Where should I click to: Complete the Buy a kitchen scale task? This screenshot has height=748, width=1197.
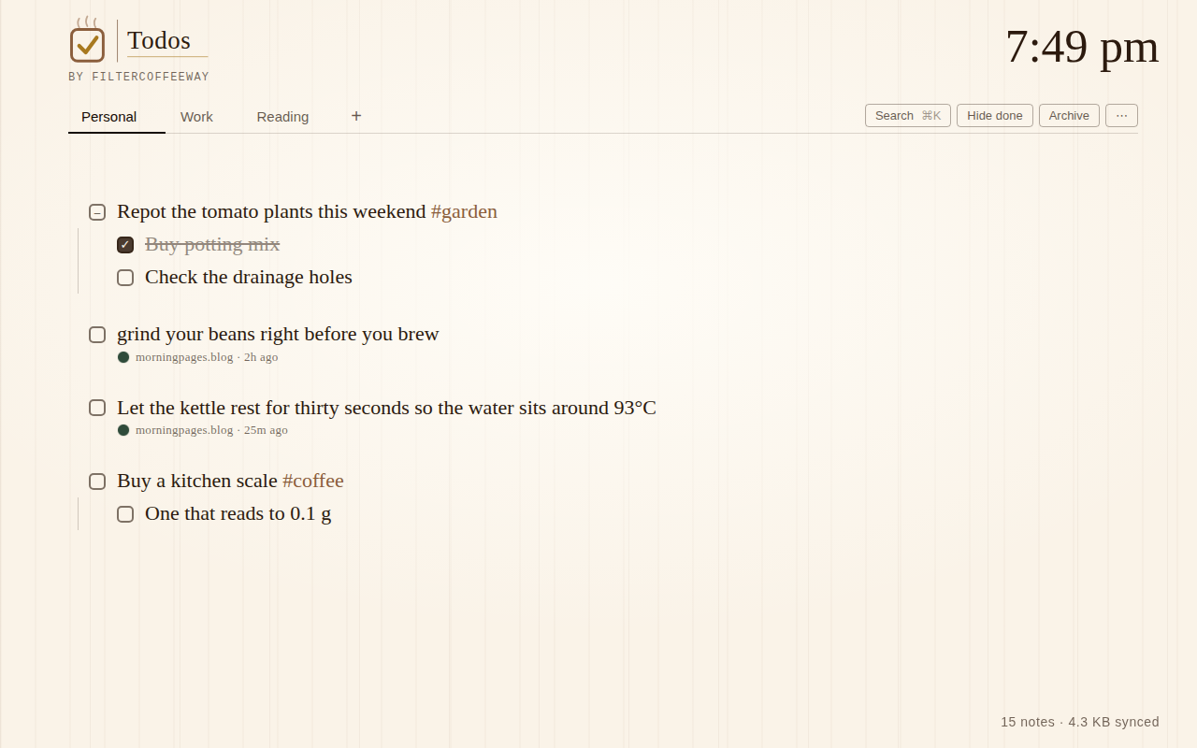click(97, 482)
